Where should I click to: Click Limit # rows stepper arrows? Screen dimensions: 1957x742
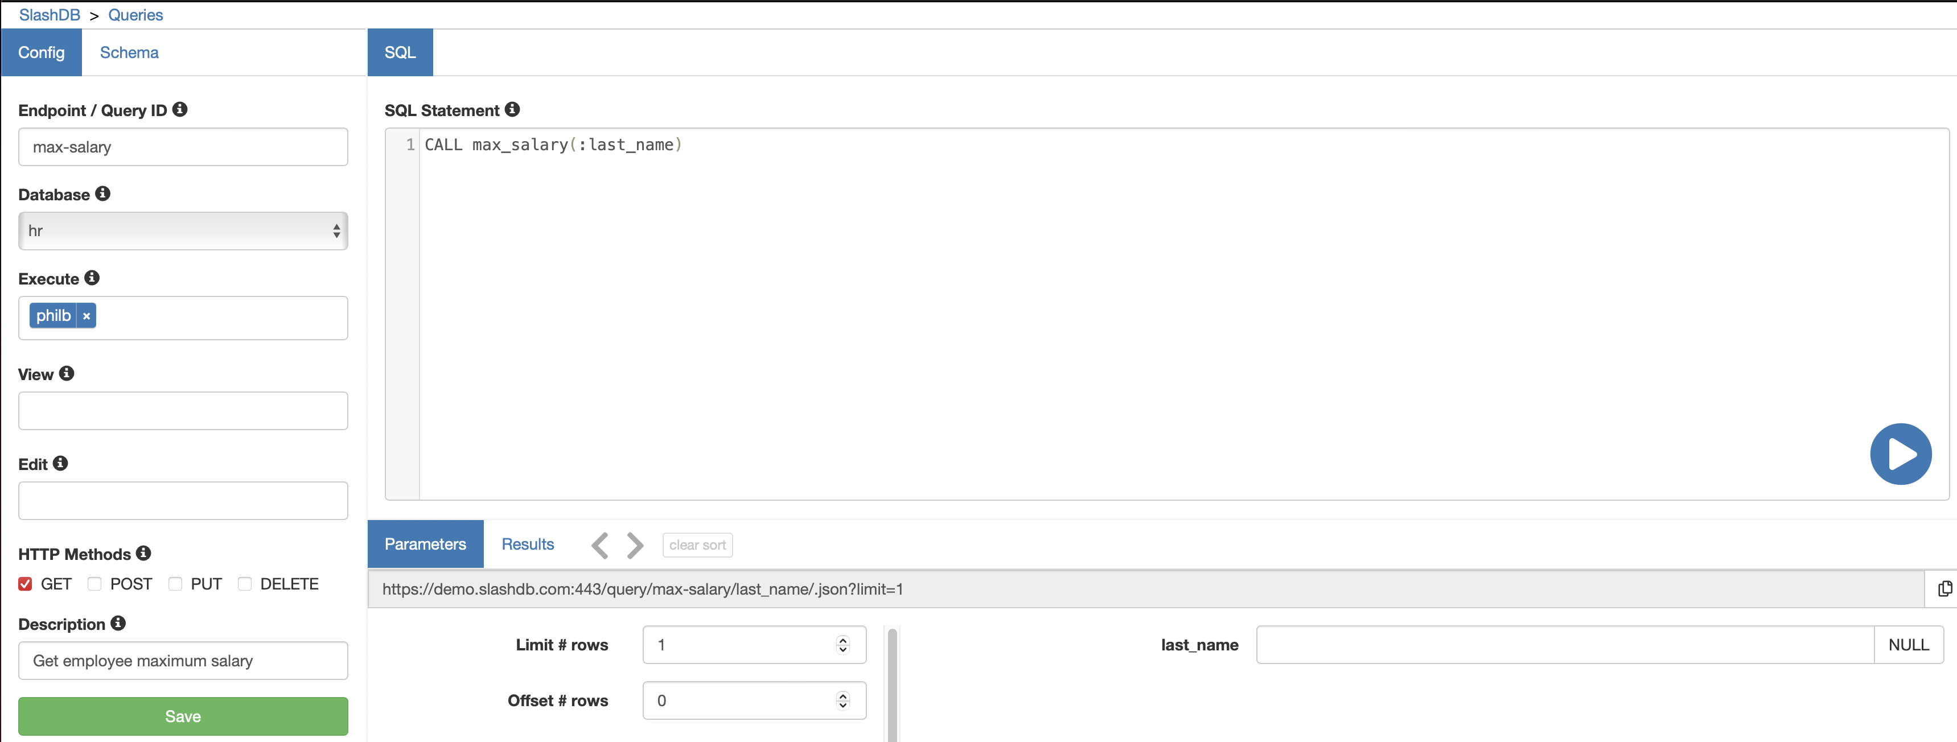(x=842, y=645)
